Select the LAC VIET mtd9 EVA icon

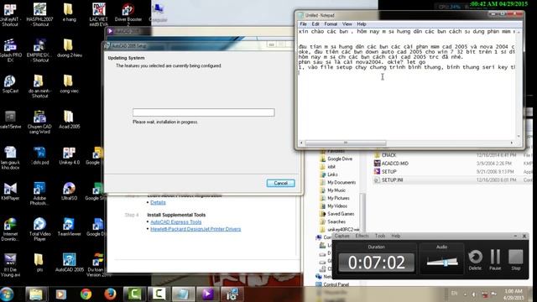(99, 15)
